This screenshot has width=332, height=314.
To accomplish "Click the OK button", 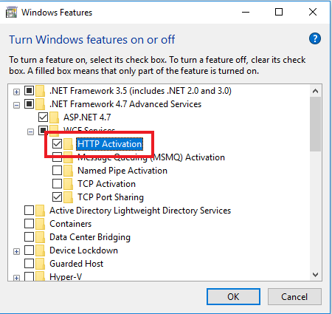I will coord(233,297).
